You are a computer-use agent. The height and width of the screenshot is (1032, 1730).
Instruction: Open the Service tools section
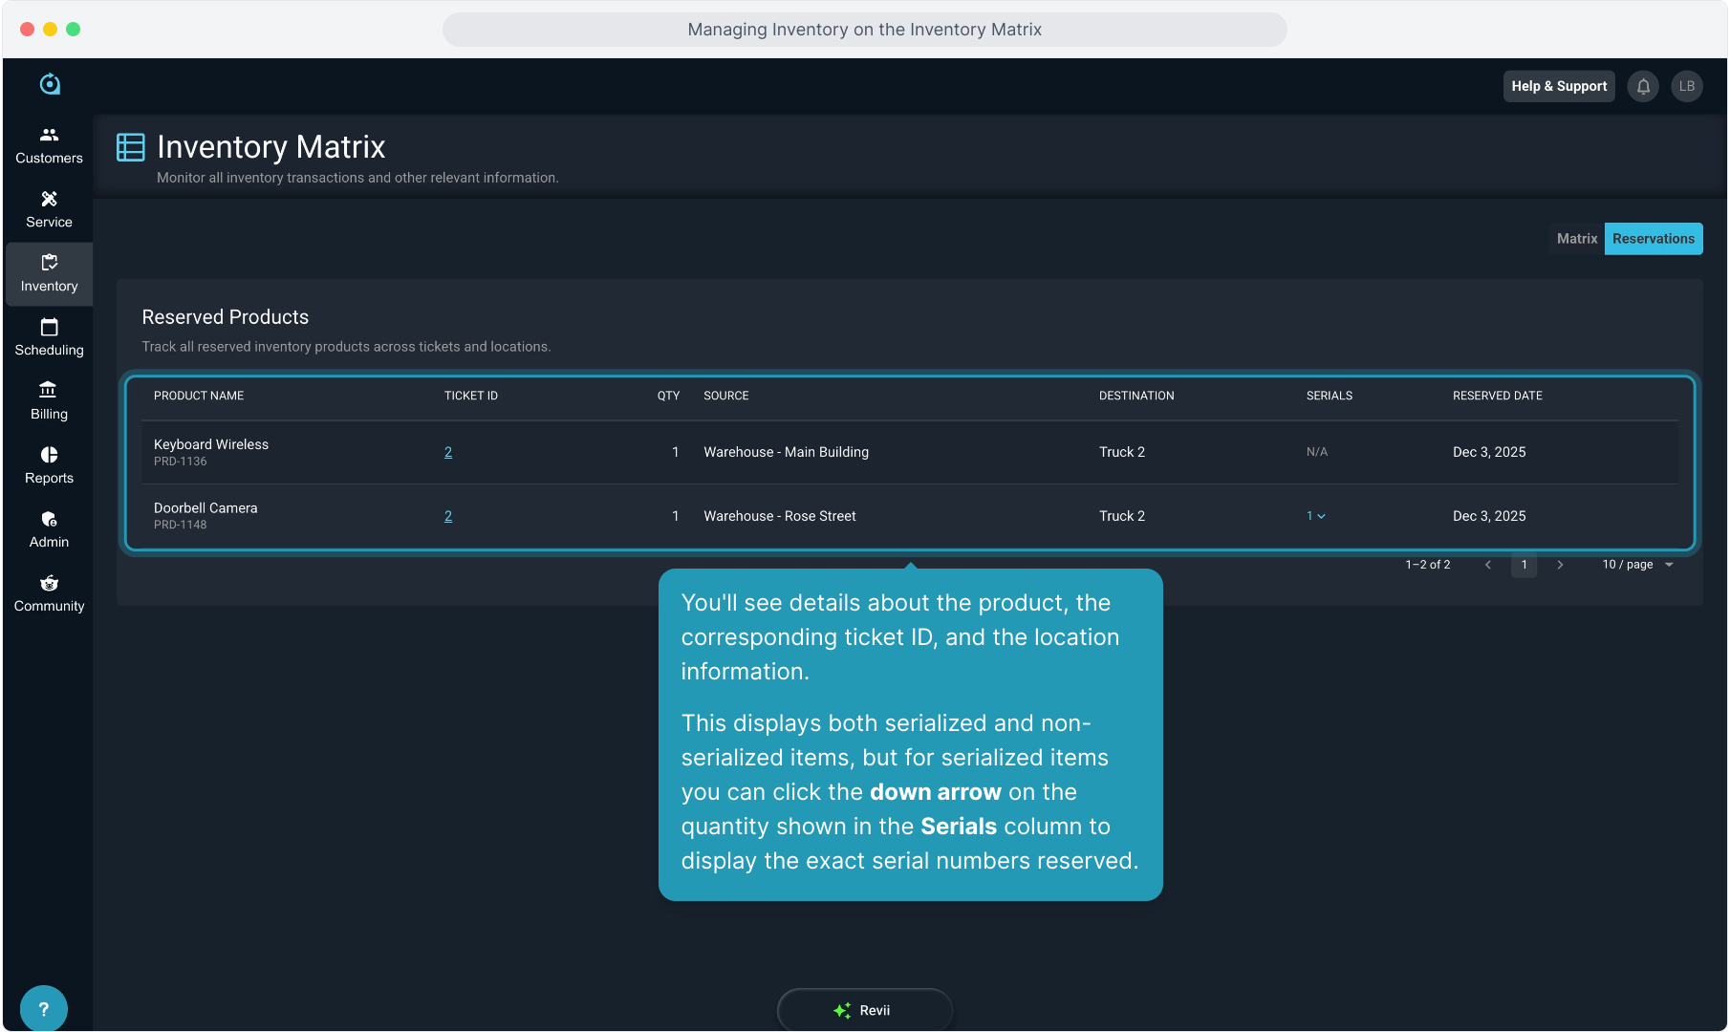[49, 209]
